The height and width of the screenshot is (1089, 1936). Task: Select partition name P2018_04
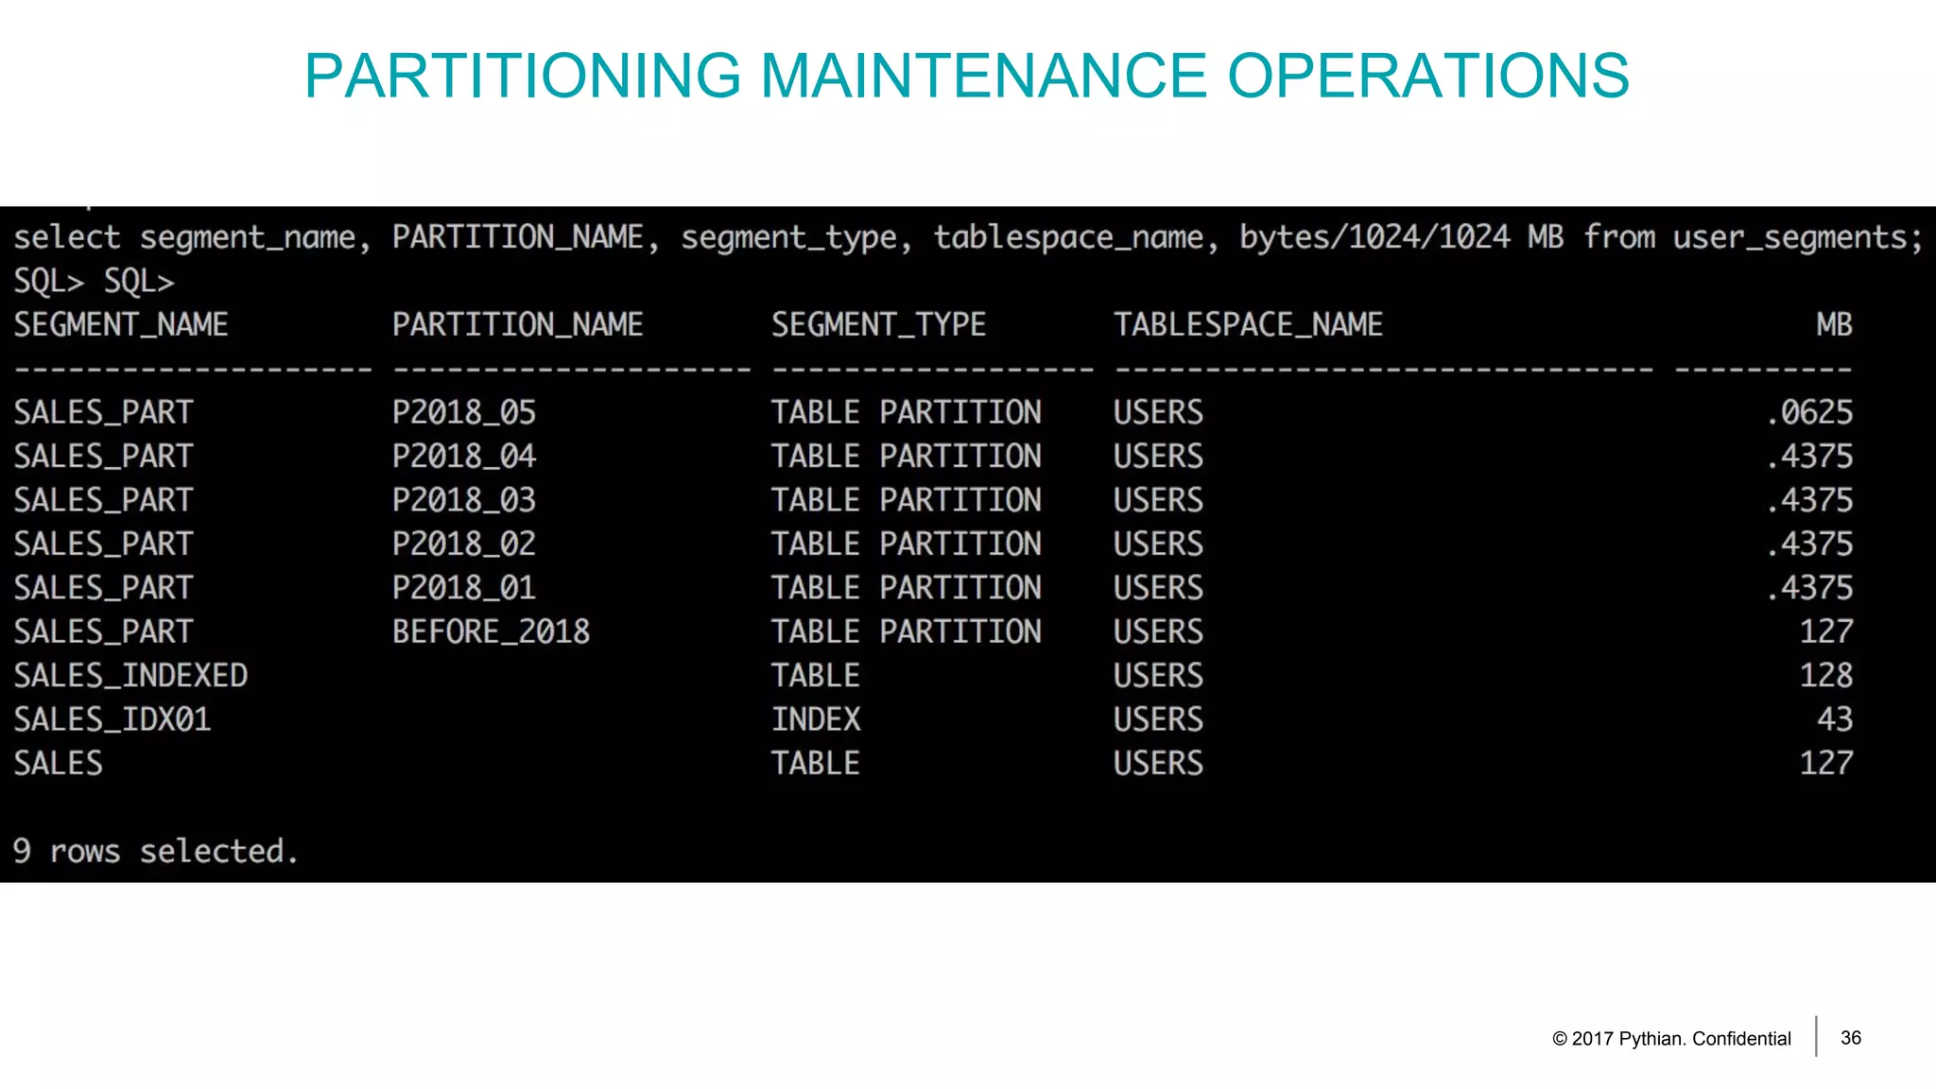[464, 457]
